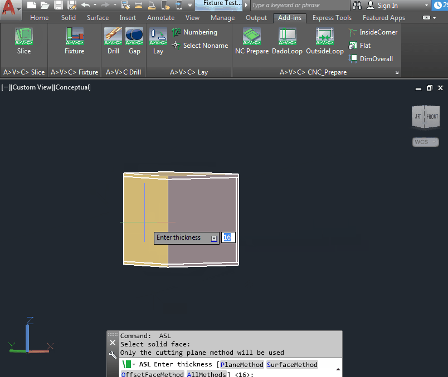This screenshot has width=448, height=377.
Task: Click the A>V>C> Slice panel title
Action: [24, 72]
